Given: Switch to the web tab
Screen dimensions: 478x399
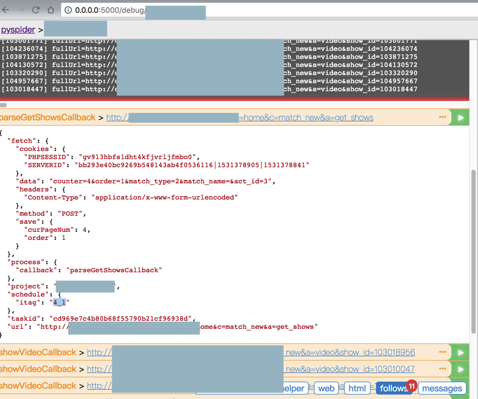Looking at the screenshot, I should pos(326,388).
